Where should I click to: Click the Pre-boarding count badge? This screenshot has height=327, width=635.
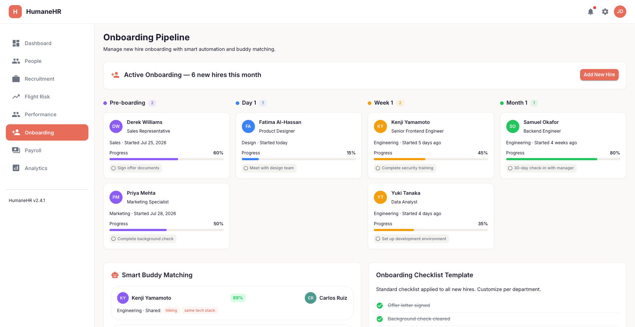point(152,103)
